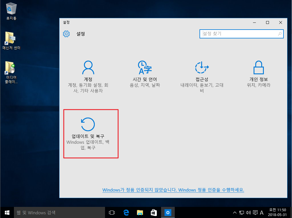Open the 계정 (Accounts) settings icon
The width and height of the screenshot is (292, 218).
pos(88,67)
